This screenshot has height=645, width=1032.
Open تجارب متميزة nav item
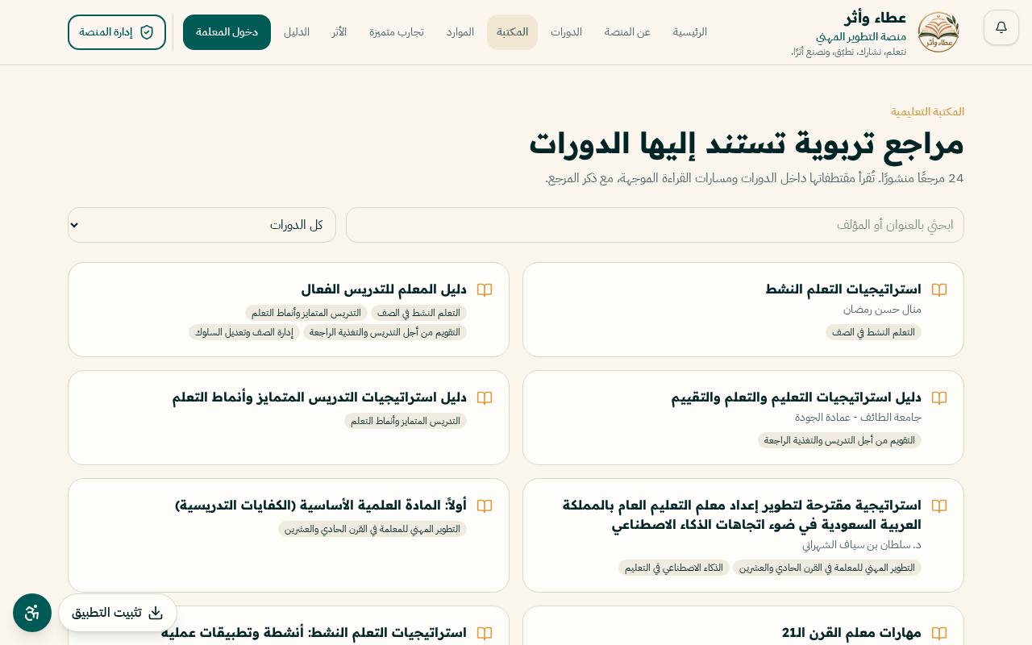397,32
